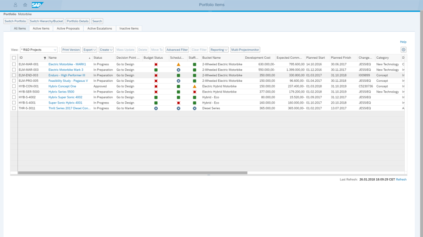
Task: Open the user profile icon
Action: [x=15, y=5]
